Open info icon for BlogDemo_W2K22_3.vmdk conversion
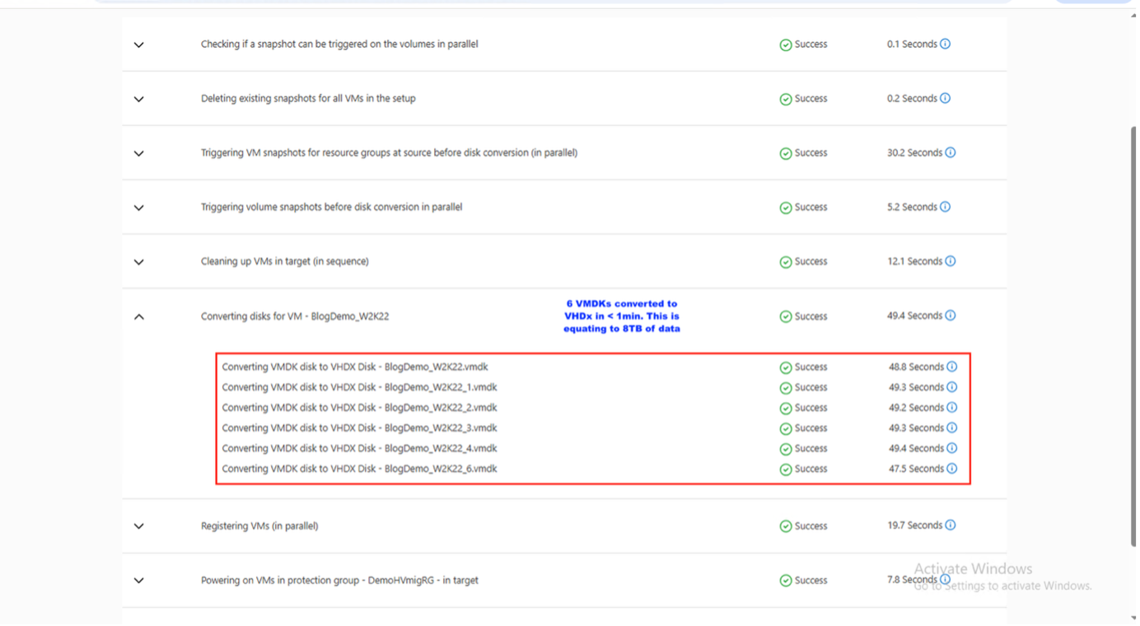 (x=952, y=427)
